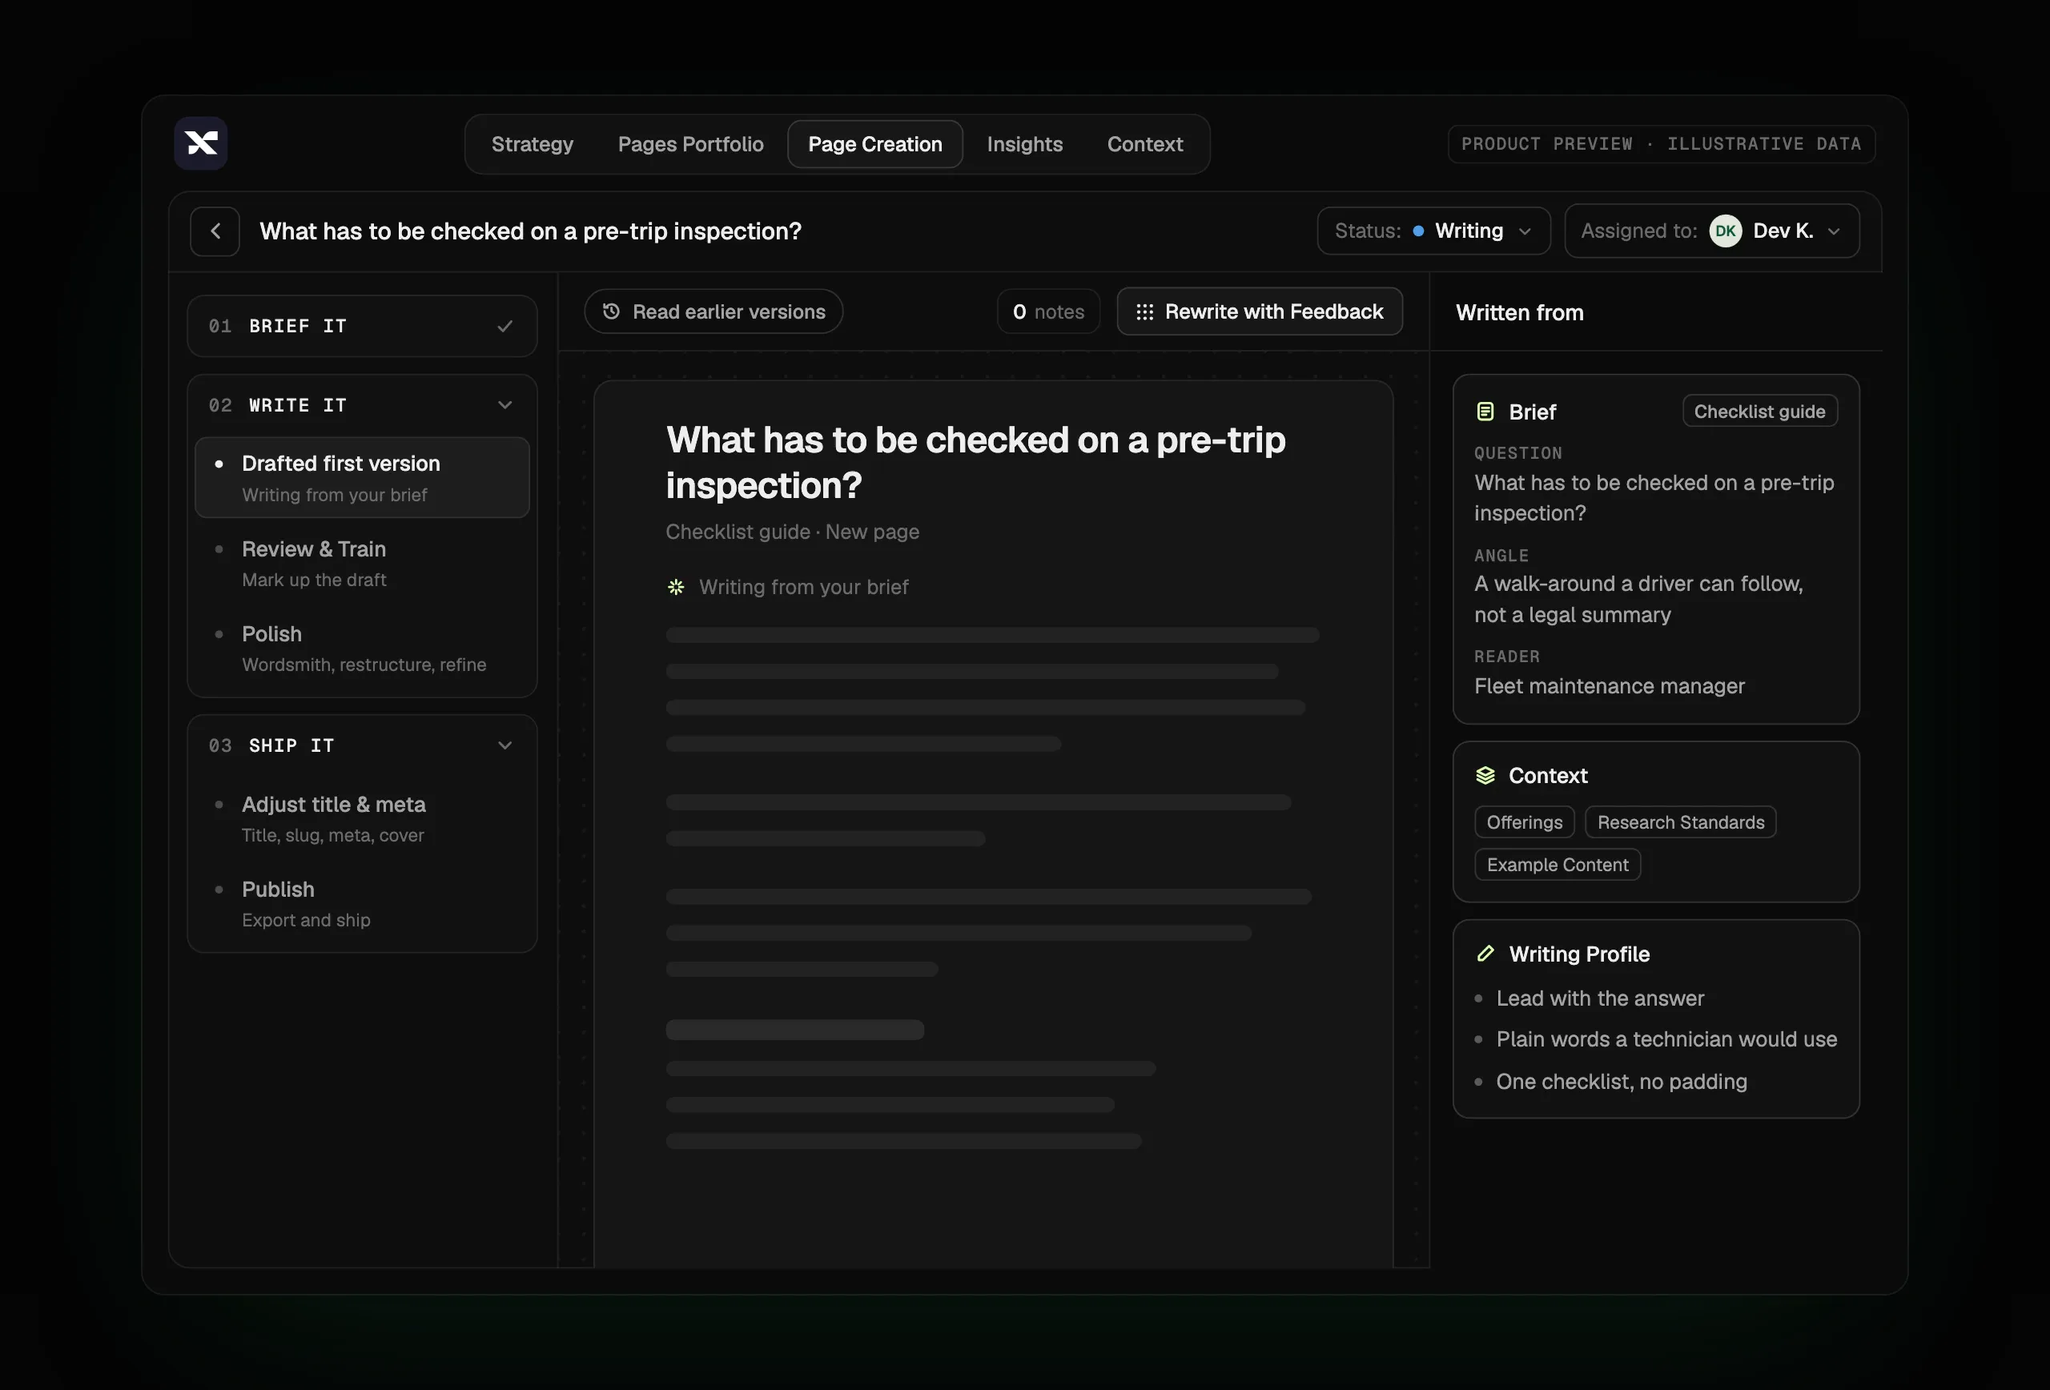Select the Research Standards chip
This screenshot has width=2050, height=1390.
coord(1680,822)
